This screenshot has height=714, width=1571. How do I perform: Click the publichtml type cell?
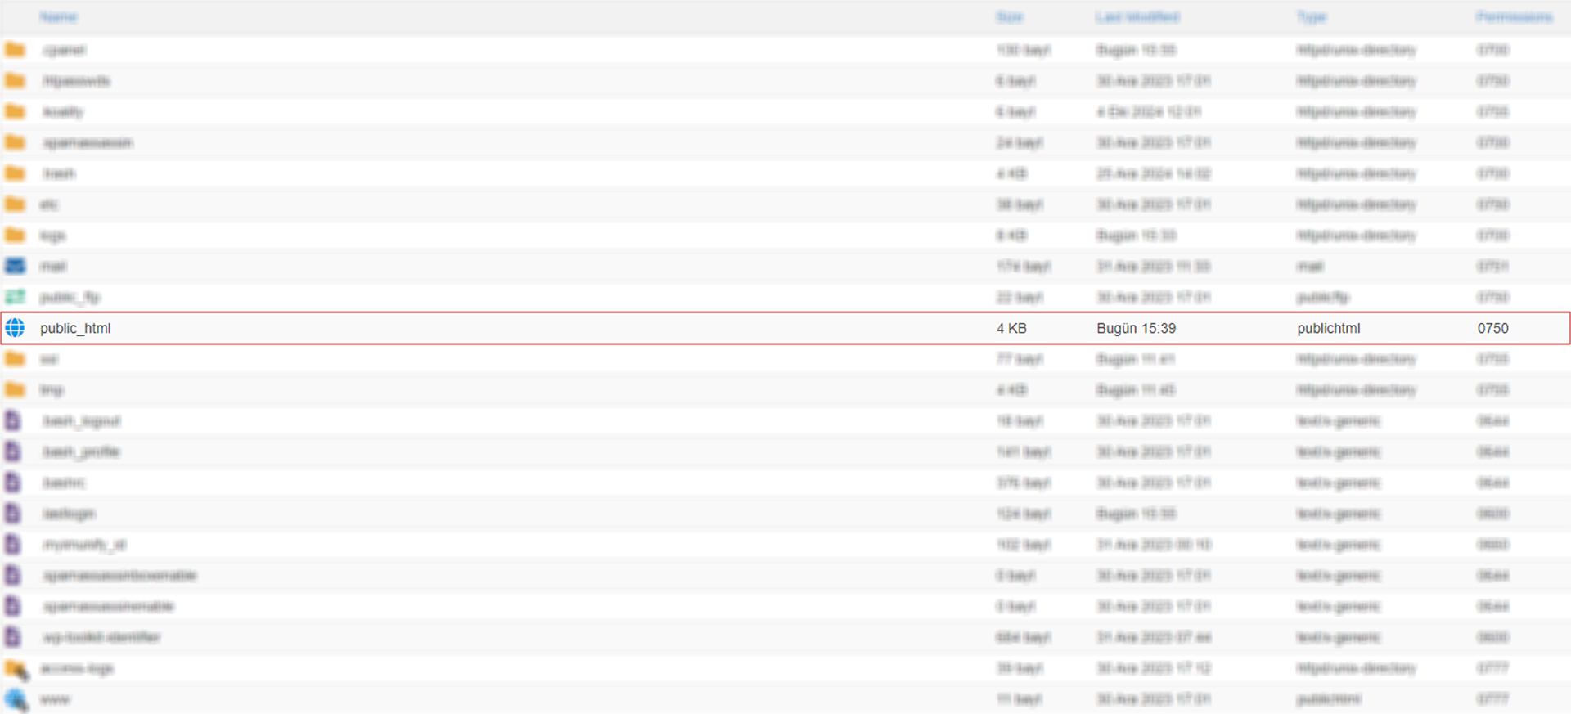tap(1328, 328)
